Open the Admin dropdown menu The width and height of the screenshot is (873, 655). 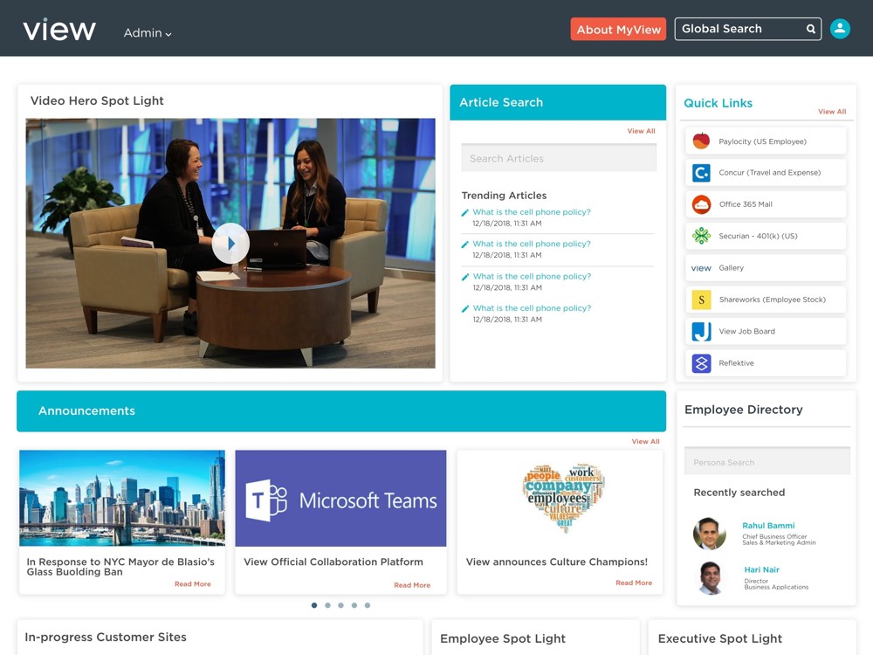click(x=148, y=33)
